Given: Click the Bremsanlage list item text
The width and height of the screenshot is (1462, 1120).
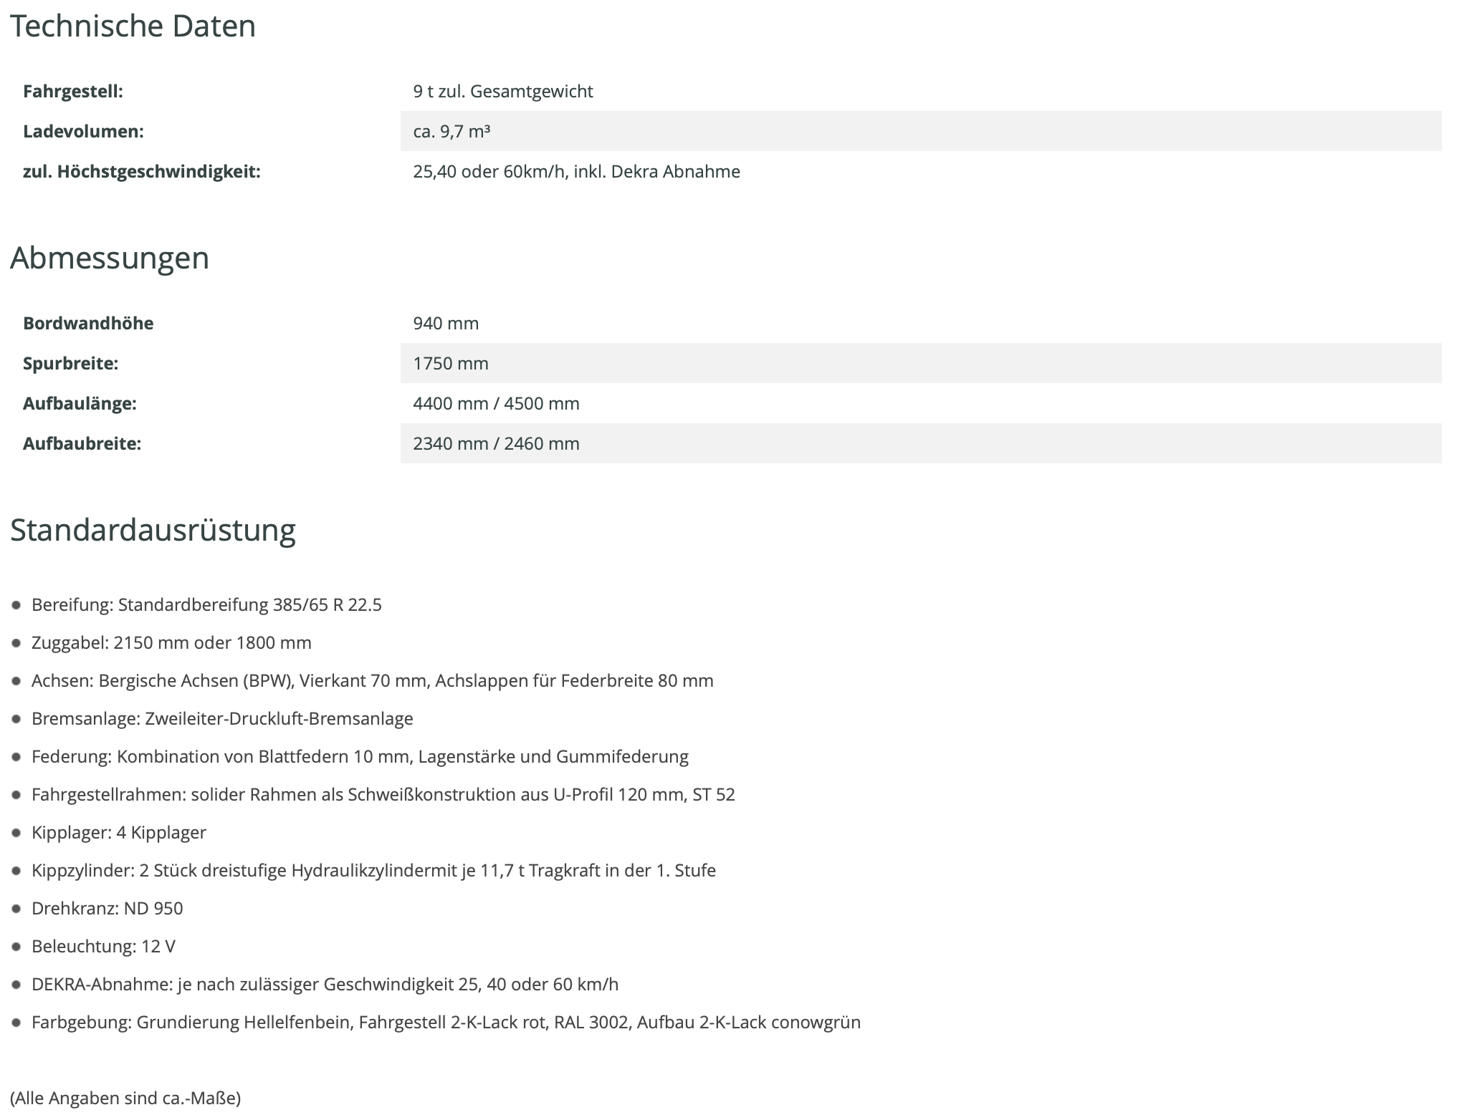Looking at the screenshot, I should pos(222,719).
